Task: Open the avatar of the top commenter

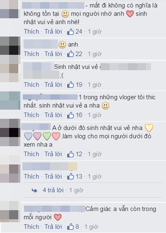Action: (x=10, y=9)
